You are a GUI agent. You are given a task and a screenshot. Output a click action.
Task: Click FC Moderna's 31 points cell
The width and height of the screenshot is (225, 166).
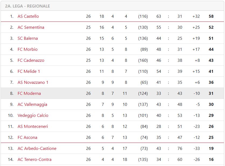click(211, 93)
